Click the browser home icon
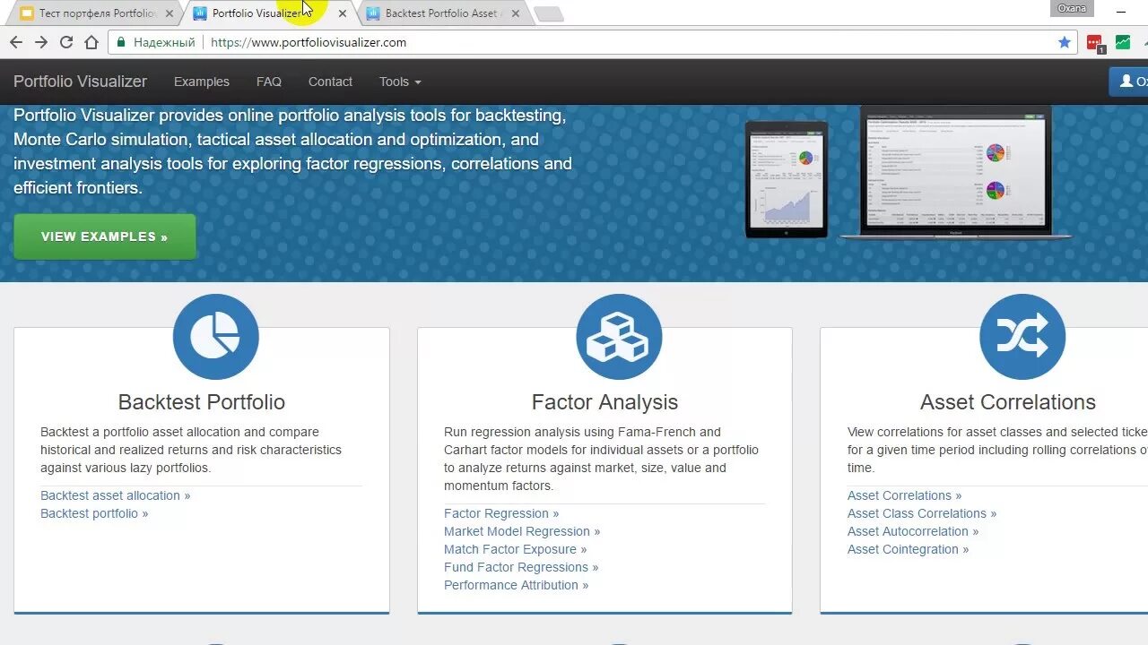 tap(91, 42)
